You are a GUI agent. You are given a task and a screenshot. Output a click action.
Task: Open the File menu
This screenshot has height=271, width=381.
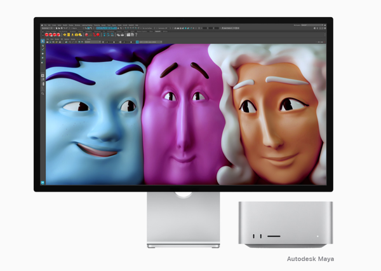tap(45, 25)
